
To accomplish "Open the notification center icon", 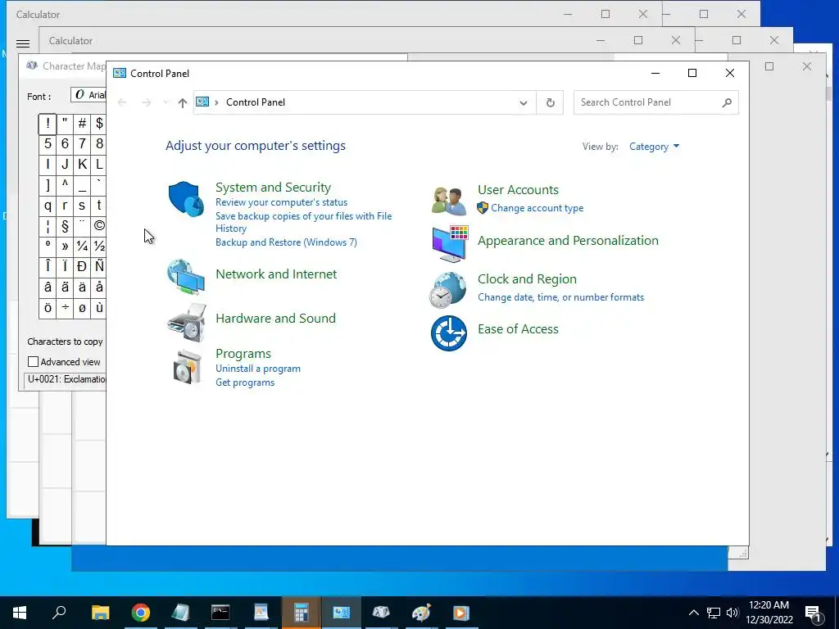I will pyautogui.click(x=813, y=613).
